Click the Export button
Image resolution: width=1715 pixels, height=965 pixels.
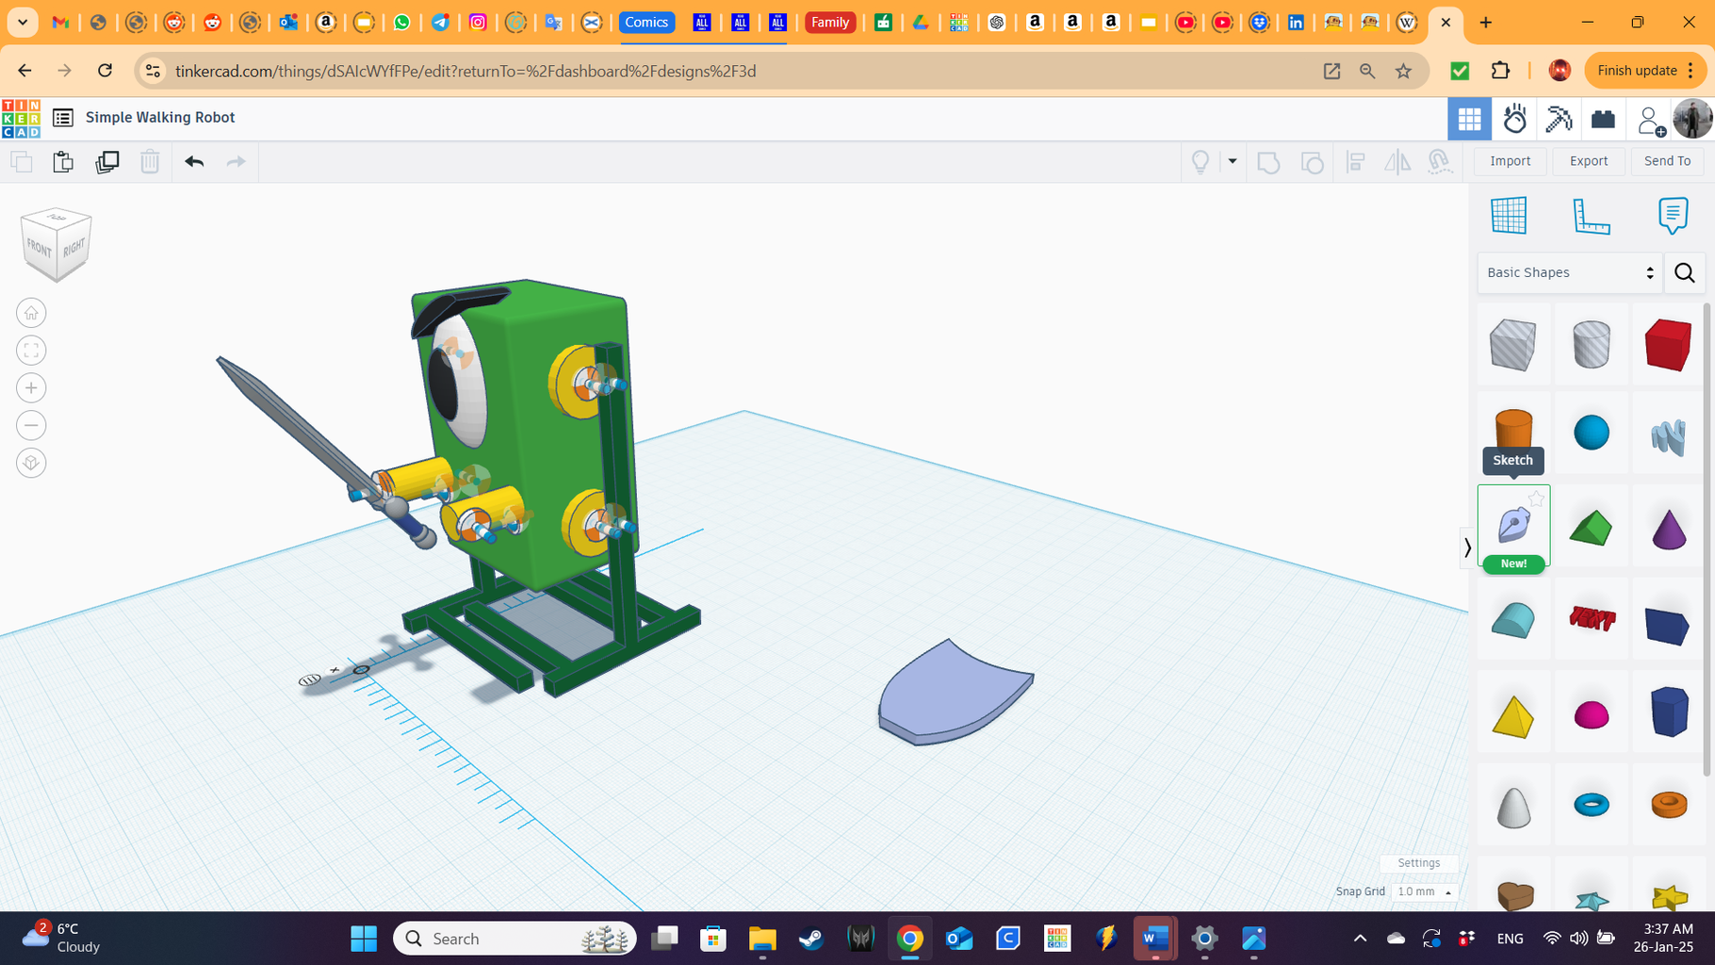pyautogui.click(x=1588, y=160)
